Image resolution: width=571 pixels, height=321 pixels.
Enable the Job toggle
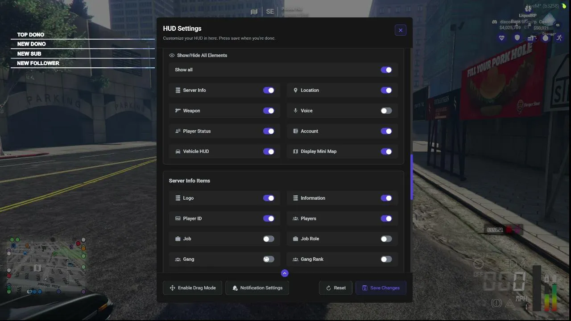click(x=269, y=239)
